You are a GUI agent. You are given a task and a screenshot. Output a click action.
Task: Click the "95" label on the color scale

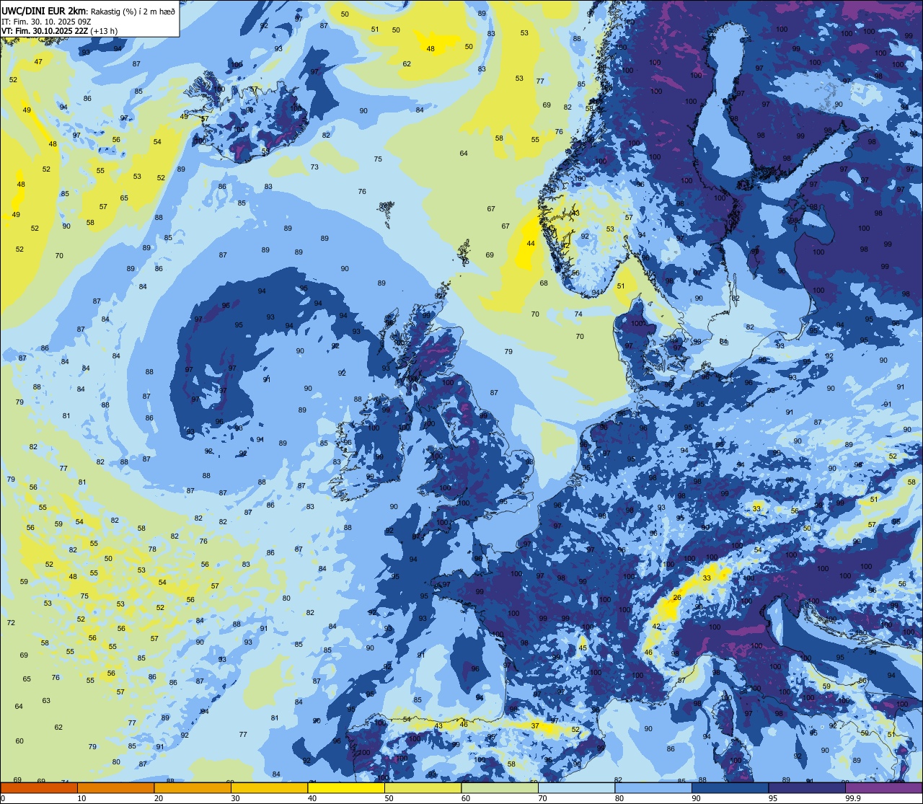click(773, 798)
